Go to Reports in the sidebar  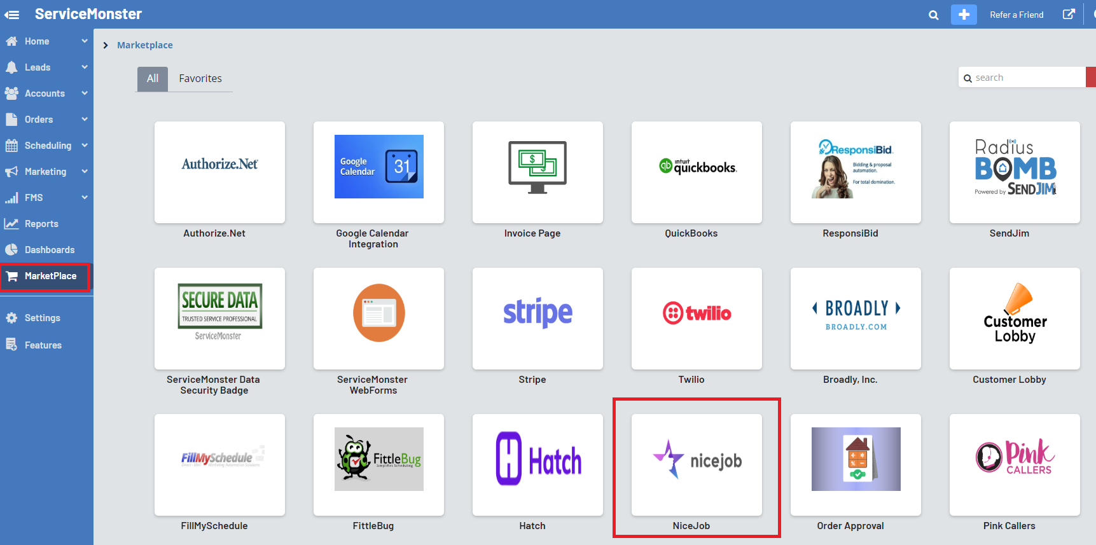pyautogui.click(x=41, y=224)
